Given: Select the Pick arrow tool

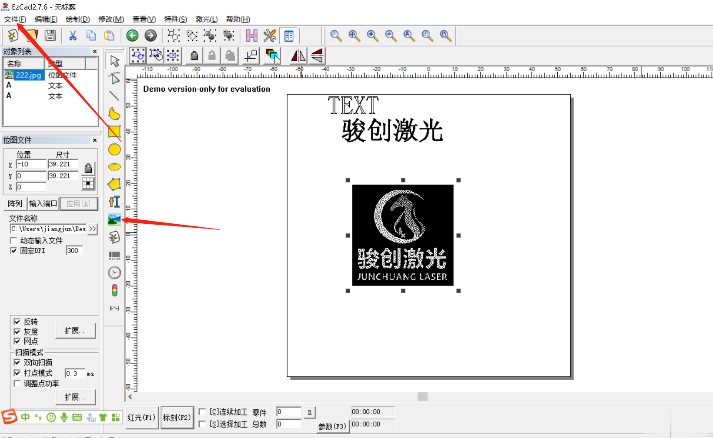Looking at the screenshot, I should [114, 61].
